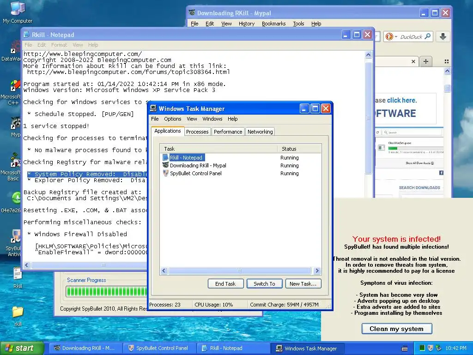Open Mypal Tools menu
The width and height of the screenshot is (473, 355).
(298, 24)
